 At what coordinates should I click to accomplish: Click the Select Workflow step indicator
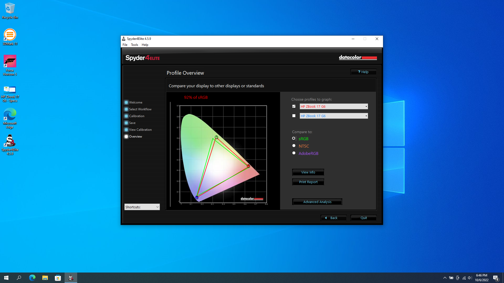[126, 109]
